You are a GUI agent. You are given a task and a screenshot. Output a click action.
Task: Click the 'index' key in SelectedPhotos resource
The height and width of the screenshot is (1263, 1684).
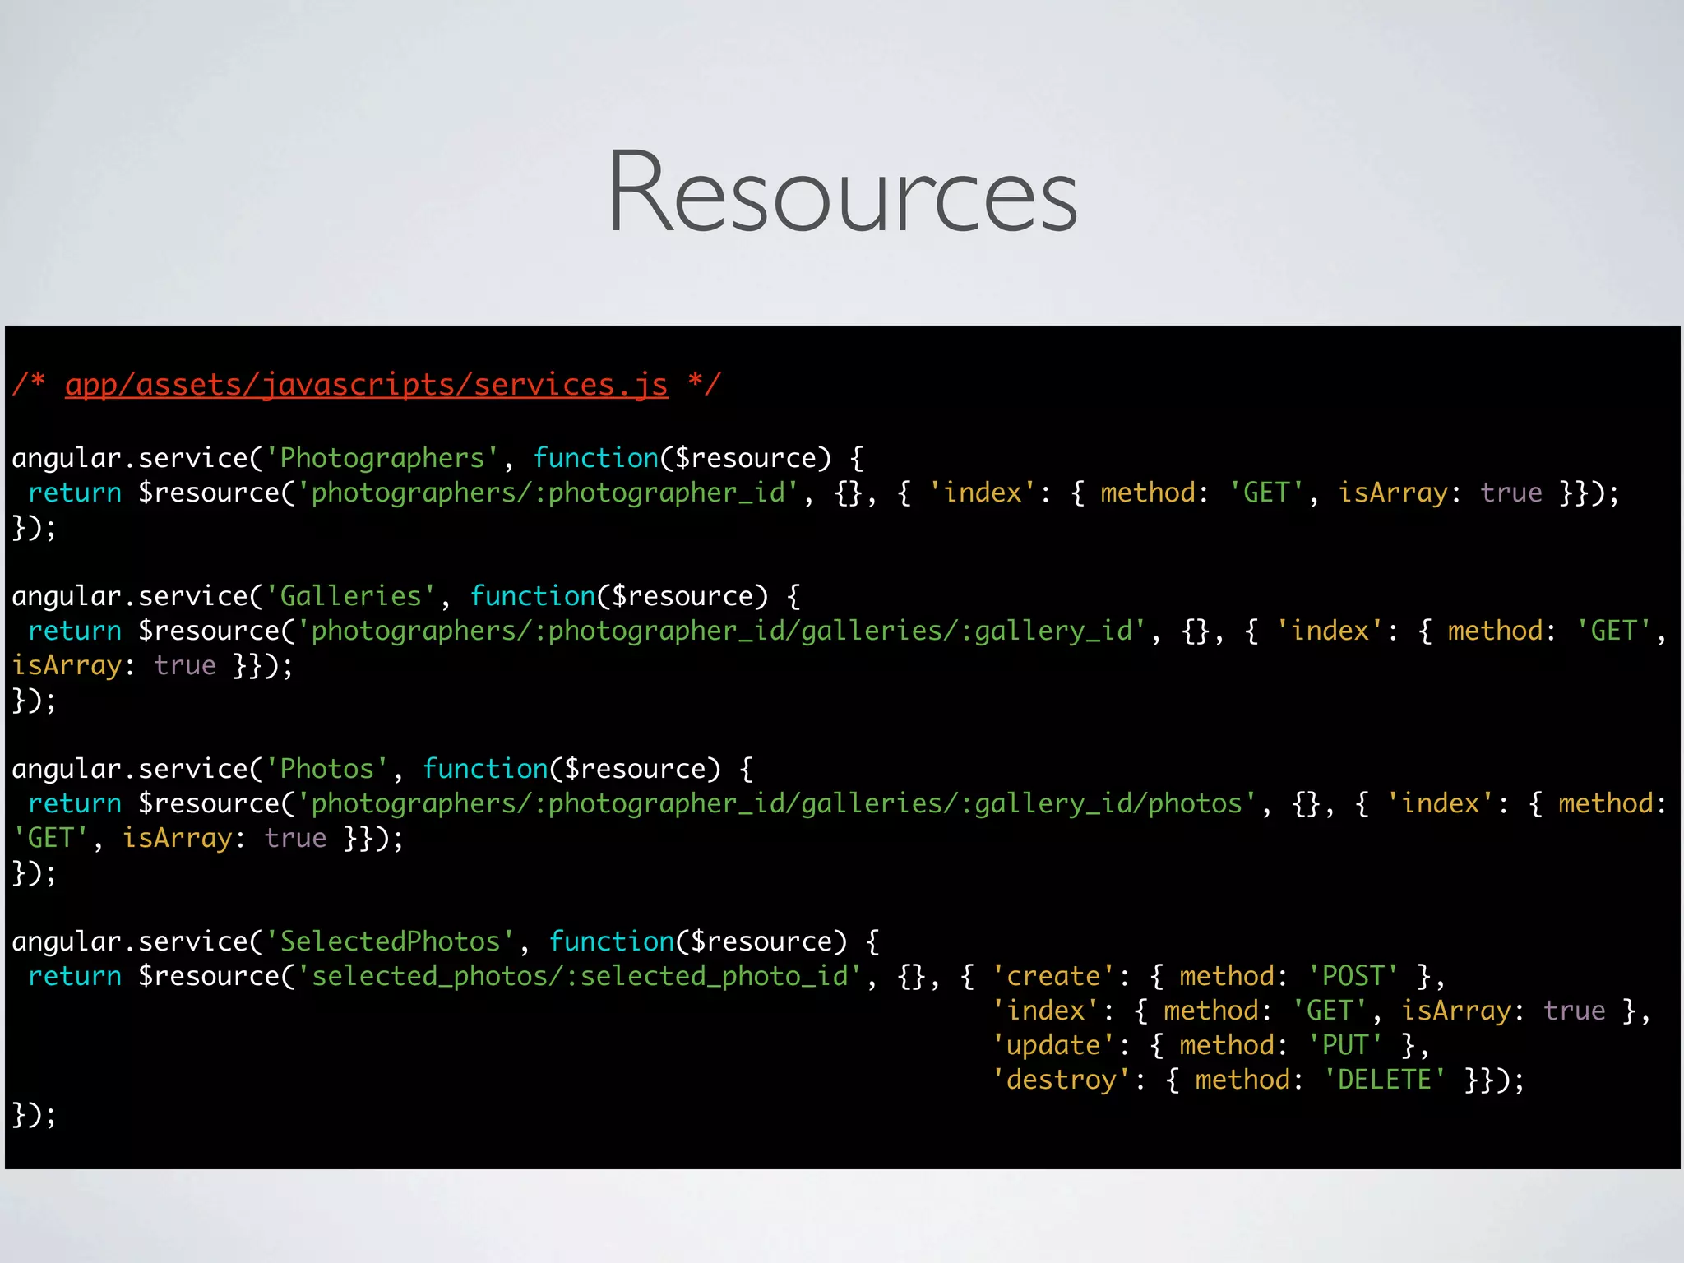1045,1011
